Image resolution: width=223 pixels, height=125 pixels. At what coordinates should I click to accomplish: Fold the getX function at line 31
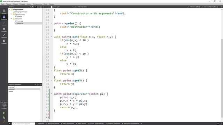pos(51,70)
